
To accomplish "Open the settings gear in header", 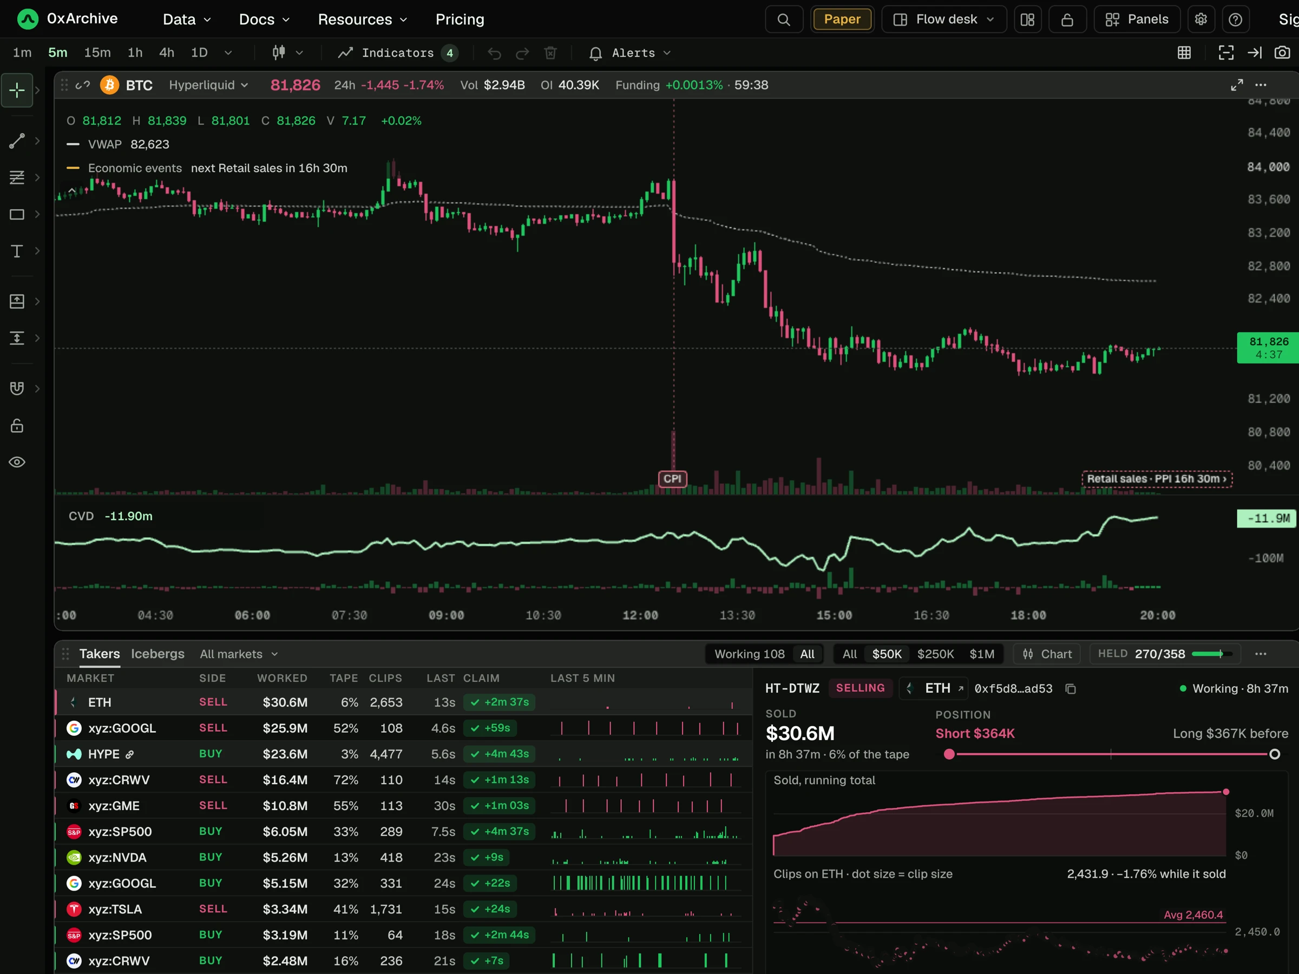I will [x=1201, y=19].
